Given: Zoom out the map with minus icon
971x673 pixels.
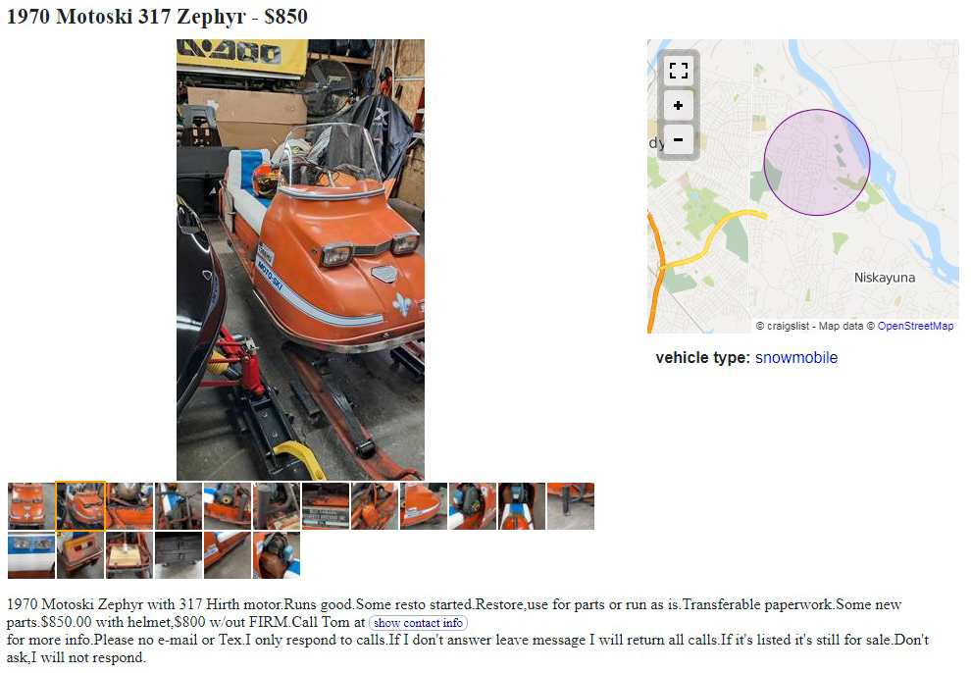Looking at the screenshot, I should coord(678,140).
